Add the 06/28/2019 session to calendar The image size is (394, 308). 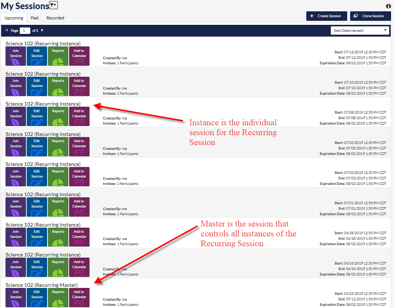pos(79,237)
